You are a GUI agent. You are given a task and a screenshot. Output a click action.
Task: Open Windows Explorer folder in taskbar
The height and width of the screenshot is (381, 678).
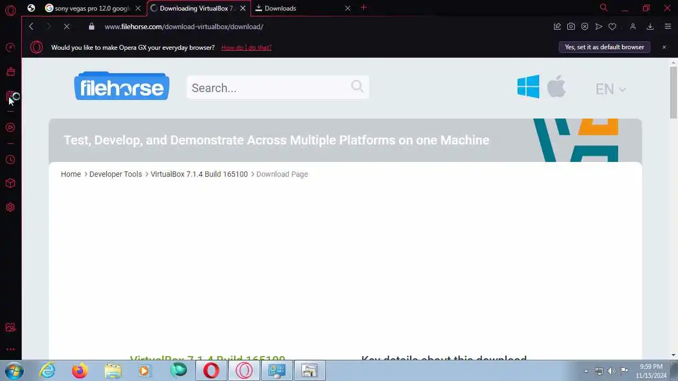click(x=112, y=370)
